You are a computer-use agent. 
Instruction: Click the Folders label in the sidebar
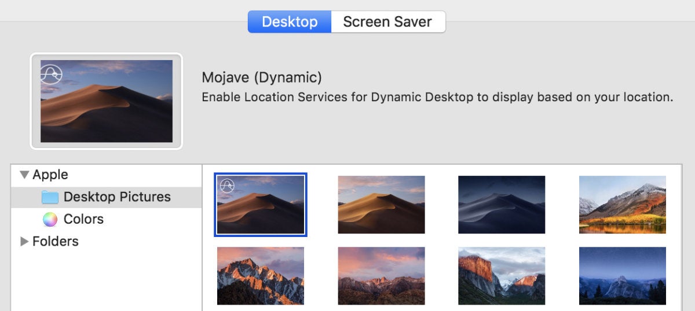56,241
